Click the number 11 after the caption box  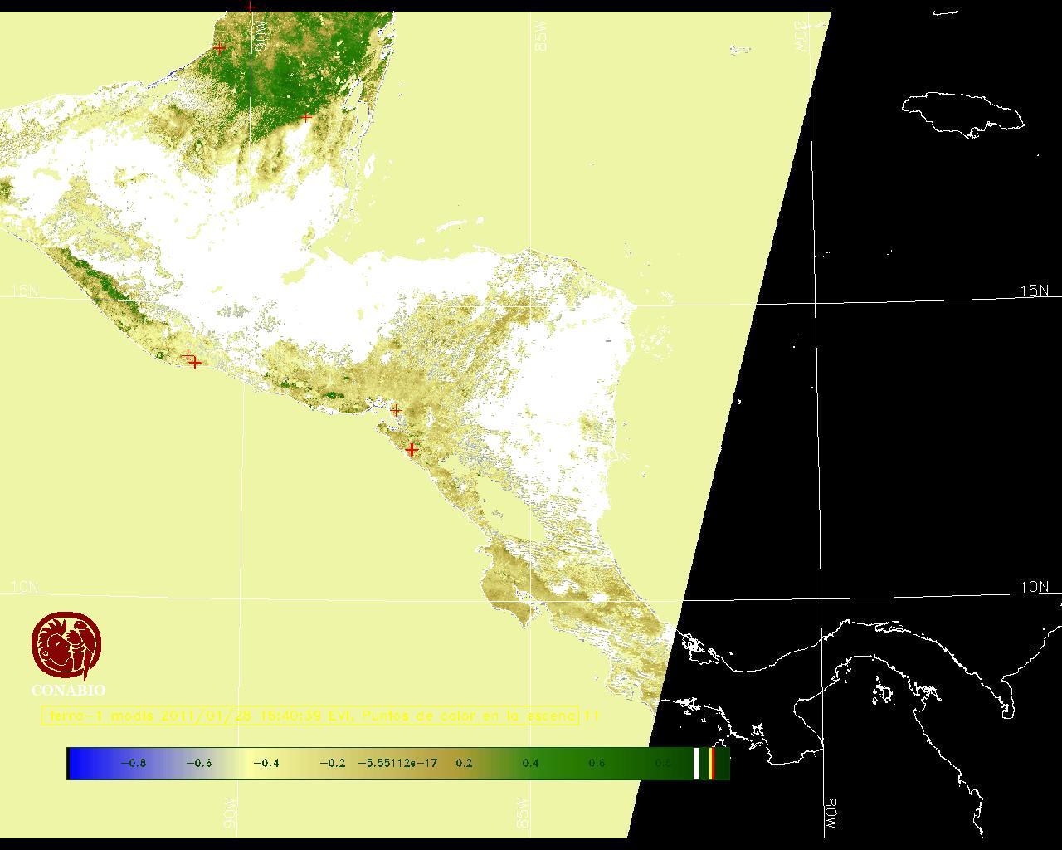[592, 716]
